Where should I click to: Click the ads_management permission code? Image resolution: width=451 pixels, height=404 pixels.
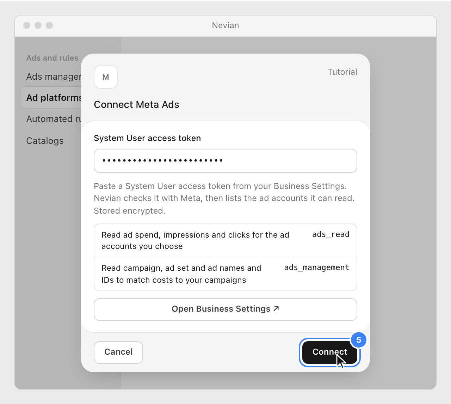pos(316,268)
